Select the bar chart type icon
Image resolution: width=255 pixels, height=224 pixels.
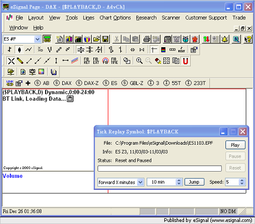click(10, 50)
